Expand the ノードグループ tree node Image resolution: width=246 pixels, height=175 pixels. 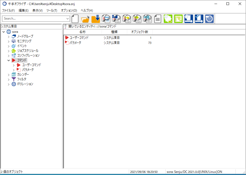9,37
